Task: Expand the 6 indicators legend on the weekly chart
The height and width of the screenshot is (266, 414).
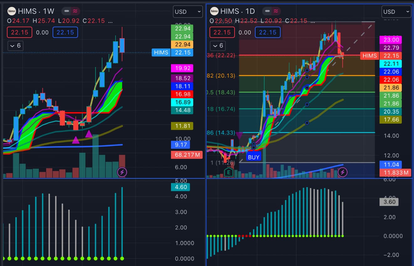Action: coord(15,46)
